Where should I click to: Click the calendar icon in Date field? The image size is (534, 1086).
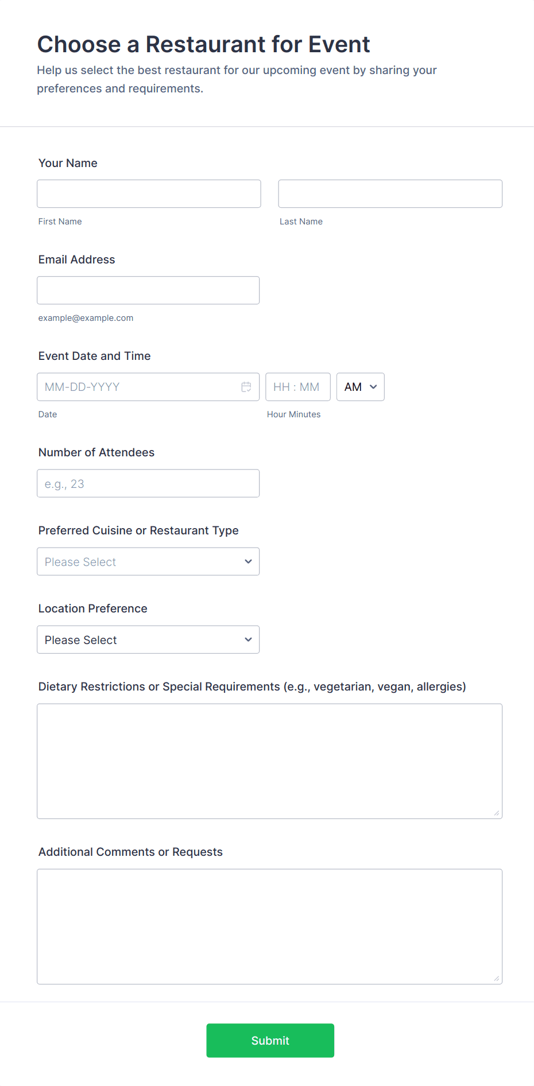pyautogui.click(x=246, y=387)
